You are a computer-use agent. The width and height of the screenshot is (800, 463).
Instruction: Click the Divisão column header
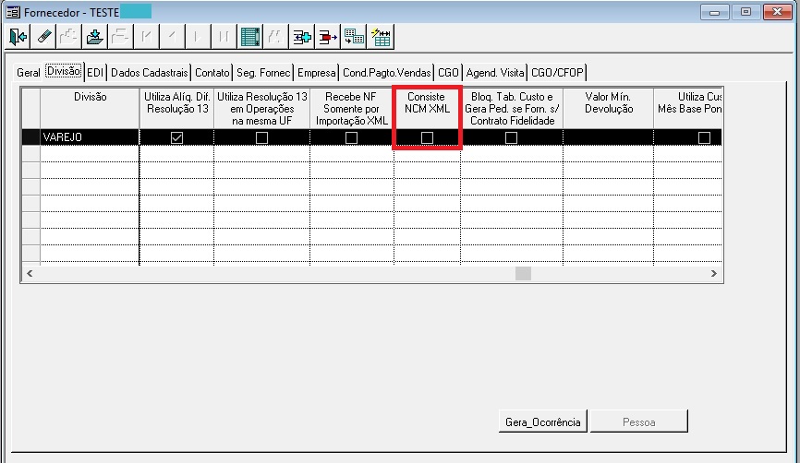tap(90, 108)
